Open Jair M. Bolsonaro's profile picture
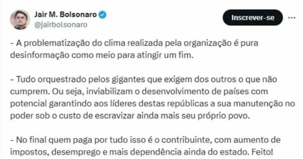This screenshot has width=303, height=159. (x=20, y=20)
